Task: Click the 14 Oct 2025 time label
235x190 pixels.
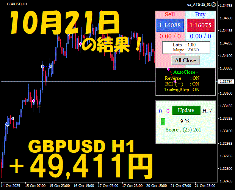Action: [11, 186]
